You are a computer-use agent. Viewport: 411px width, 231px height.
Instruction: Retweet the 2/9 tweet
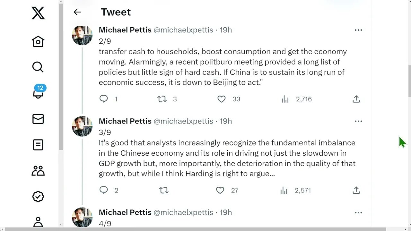(162, 99)
